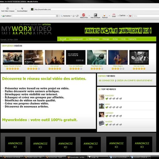
Task: Open the Actus menu item
Action: tap(115, 39)
